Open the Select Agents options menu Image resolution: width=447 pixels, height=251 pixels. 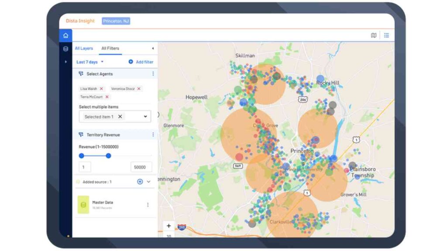[153, 74]
